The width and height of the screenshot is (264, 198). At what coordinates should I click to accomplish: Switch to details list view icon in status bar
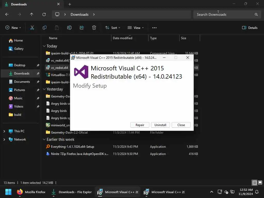coord(254,183)
